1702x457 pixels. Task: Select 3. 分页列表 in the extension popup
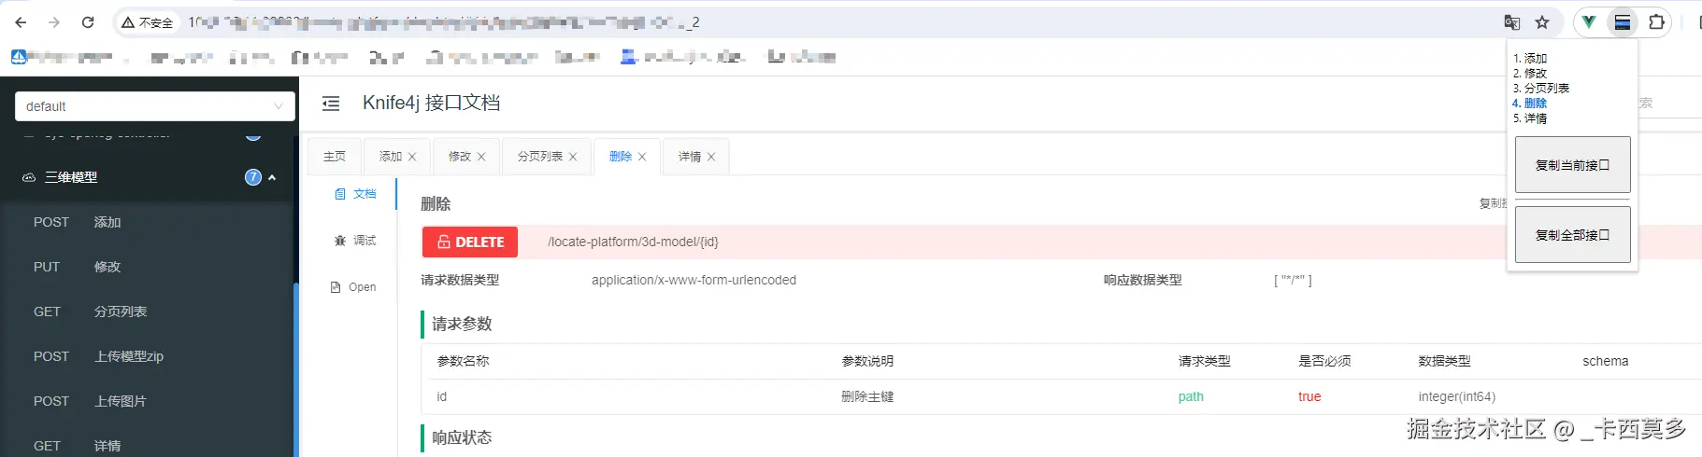pos(1541,88)
